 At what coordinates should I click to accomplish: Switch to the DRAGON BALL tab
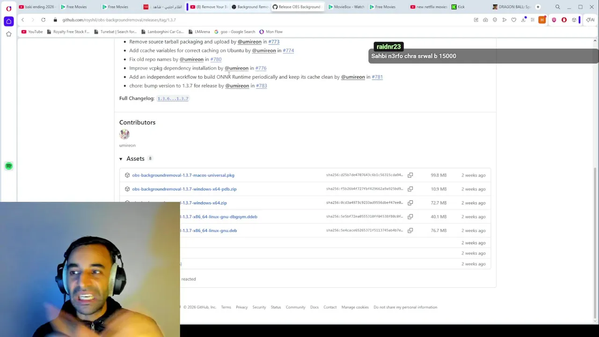click(511, 7)
